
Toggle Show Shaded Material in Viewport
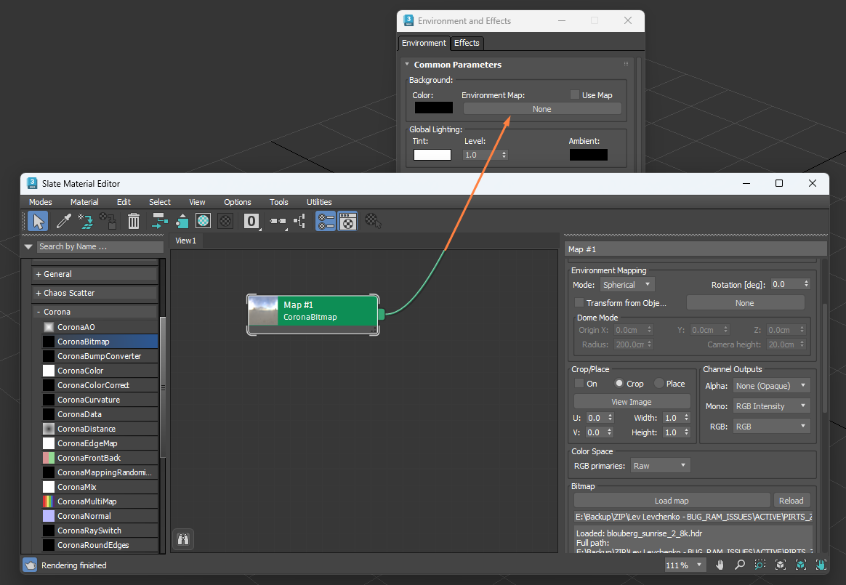tap(204, 221)
